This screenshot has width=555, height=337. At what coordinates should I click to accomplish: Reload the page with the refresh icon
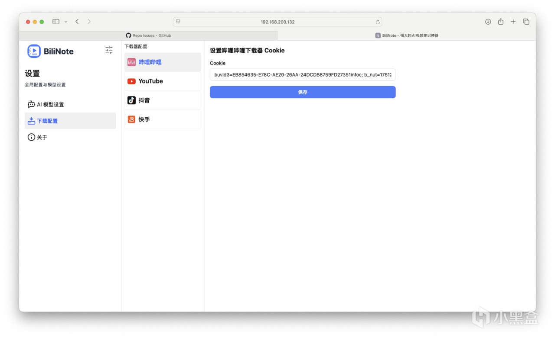(x=378, y=22)
